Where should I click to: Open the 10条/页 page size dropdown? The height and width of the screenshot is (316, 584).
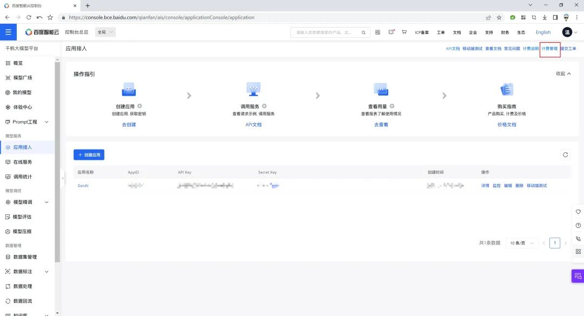(x=521, y=243)
